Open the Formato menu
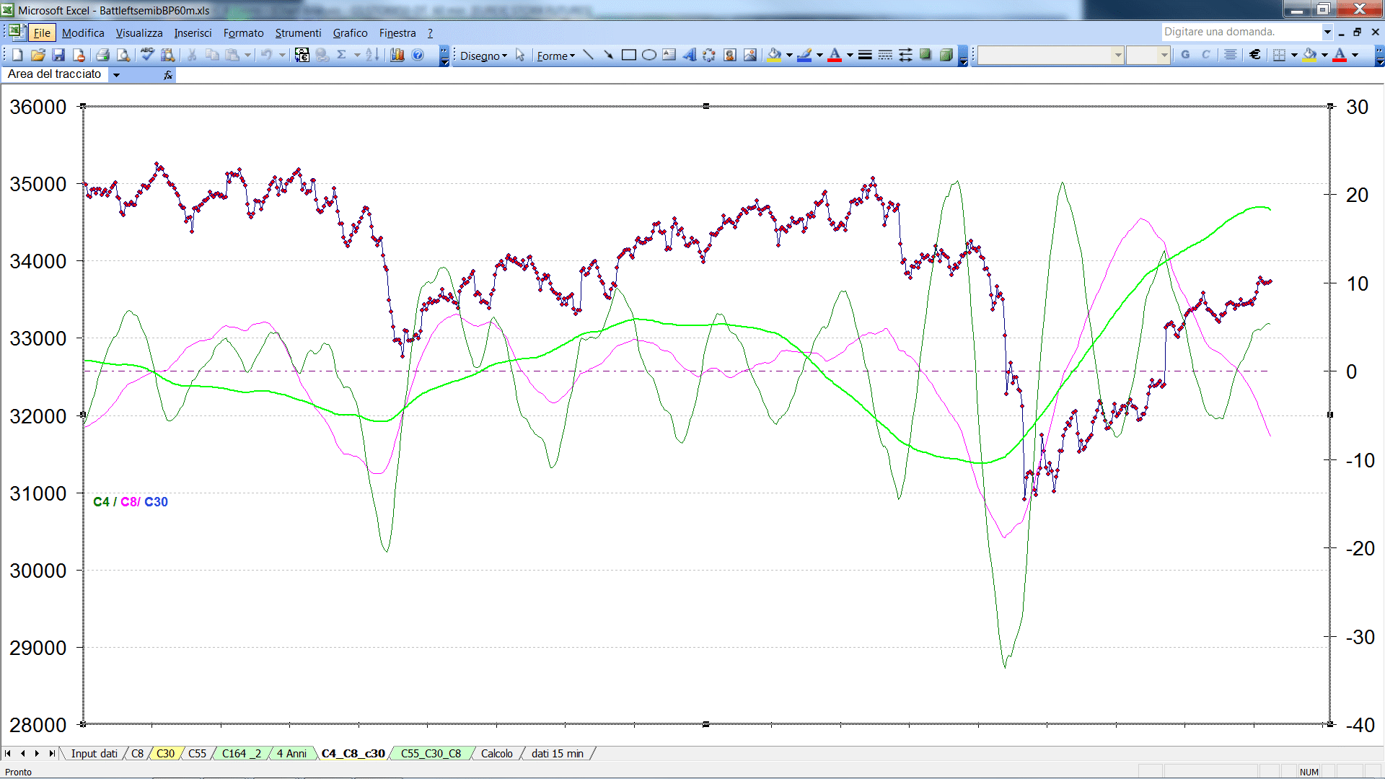Screen dimensions: 1385x779 (243, 32)
